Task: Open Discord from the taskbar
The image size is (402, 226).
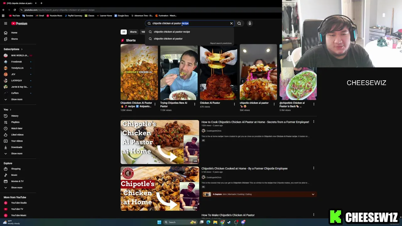Action: click(x=243, y=222)
